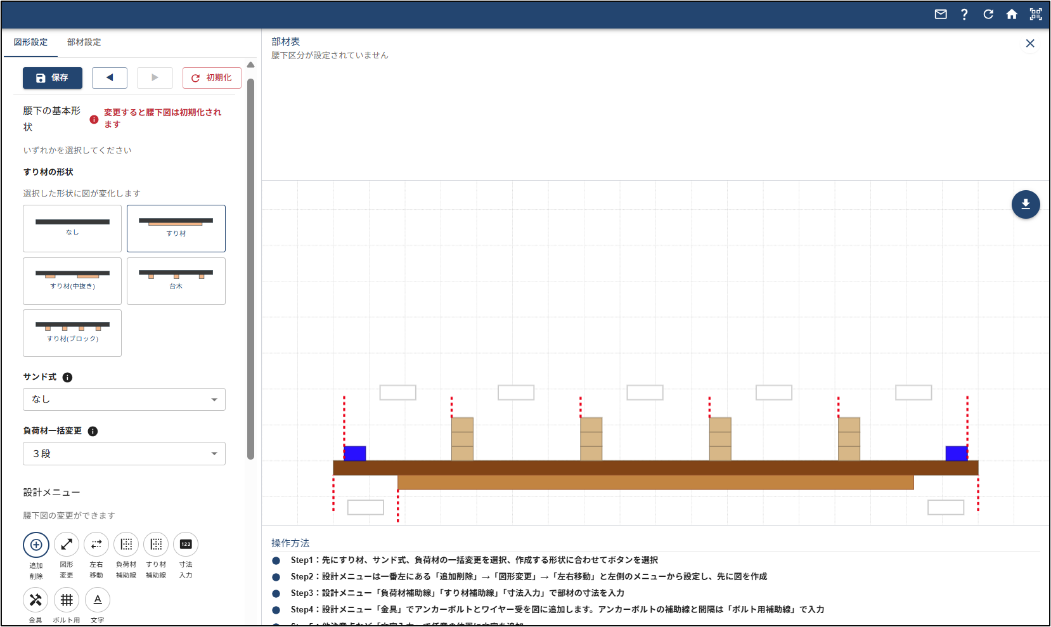Viewport: 1051px width, 627px height.
Task: Go to home via house icon
Action: (x=1012, y=15)
